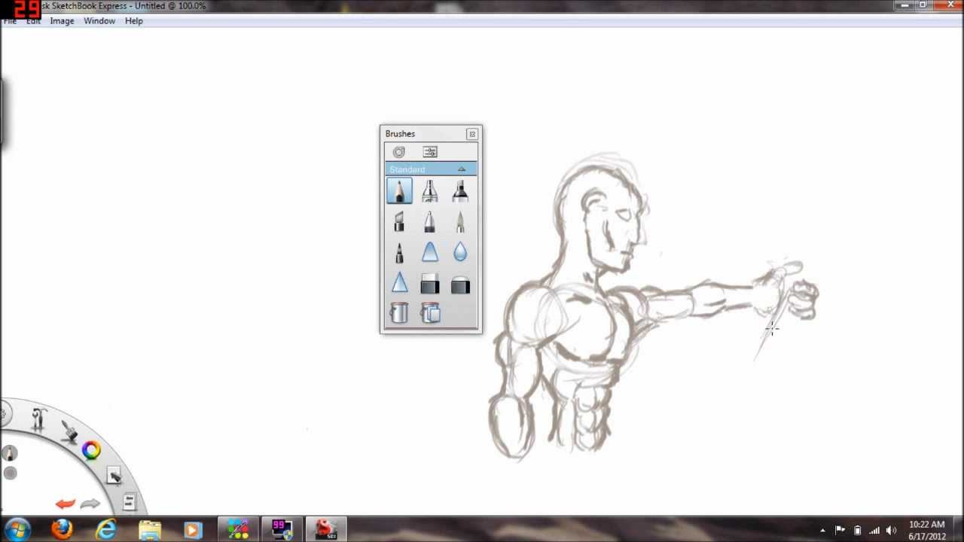Undo the last stroke with red arrow
Image resolution: width=964 pixels, height=542 pixels.
[x=66, y=504]
